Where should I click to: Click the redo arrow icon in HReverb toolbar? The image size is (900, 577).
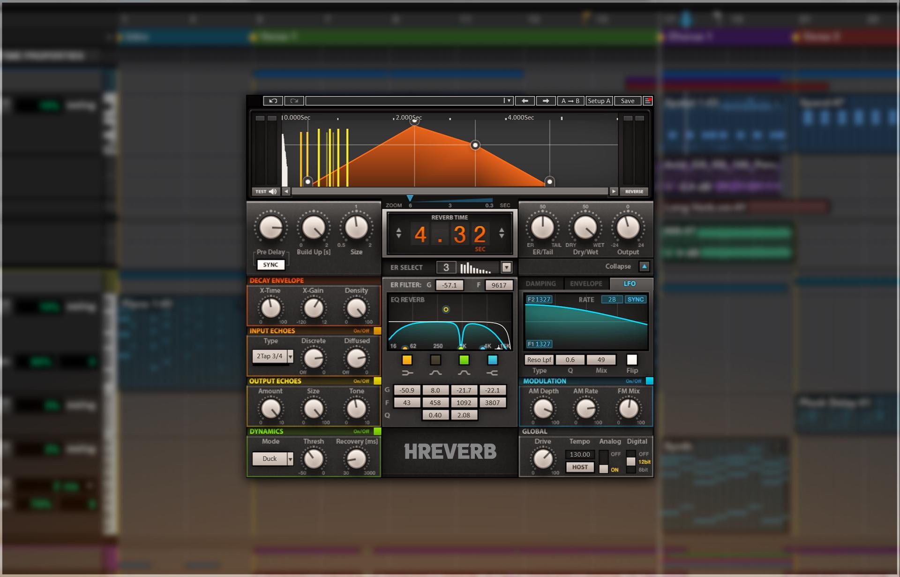(x=294, y=101)
